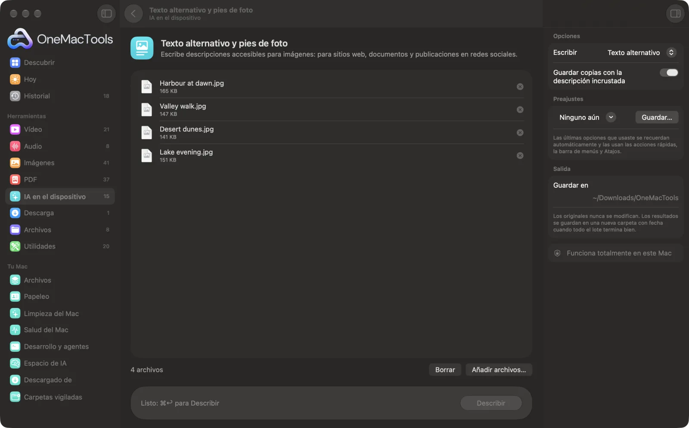Select the Lake evening.jpg file name

coord(186,152)
